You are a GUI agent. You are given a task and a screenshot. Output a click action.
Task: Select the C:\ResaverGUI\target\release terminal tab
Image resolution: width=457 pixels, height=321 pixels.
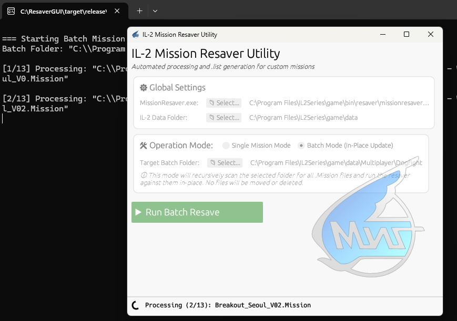point(65,11)
